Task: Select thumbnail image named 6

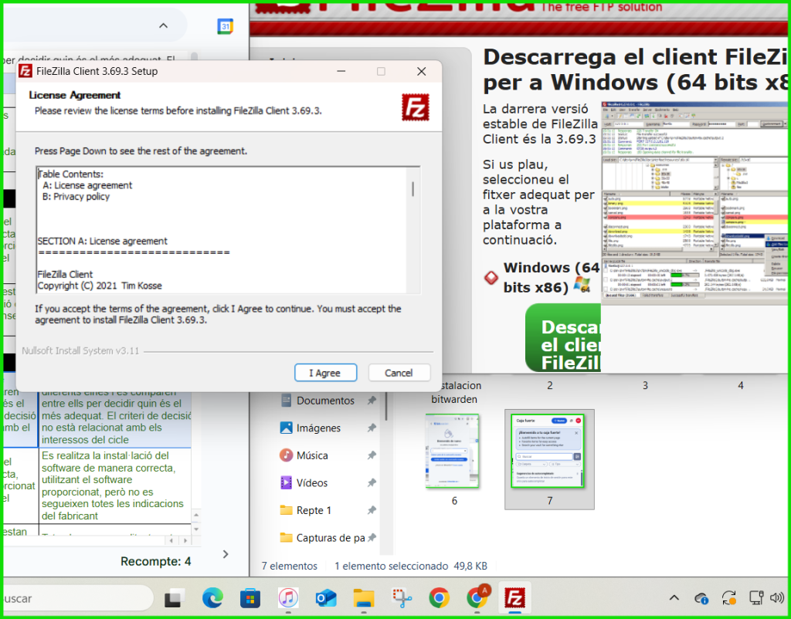Action: click(x=453, y=452)
